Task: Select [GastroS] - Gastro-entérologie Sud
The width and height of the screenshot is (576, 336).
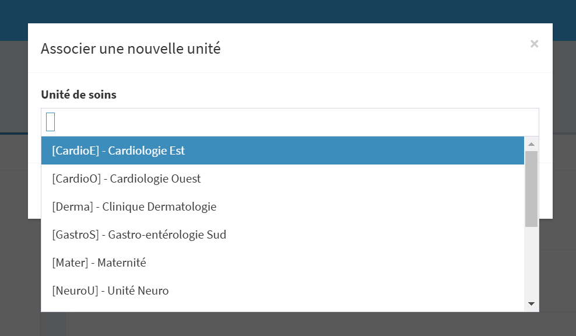Action: coord(283,235)
